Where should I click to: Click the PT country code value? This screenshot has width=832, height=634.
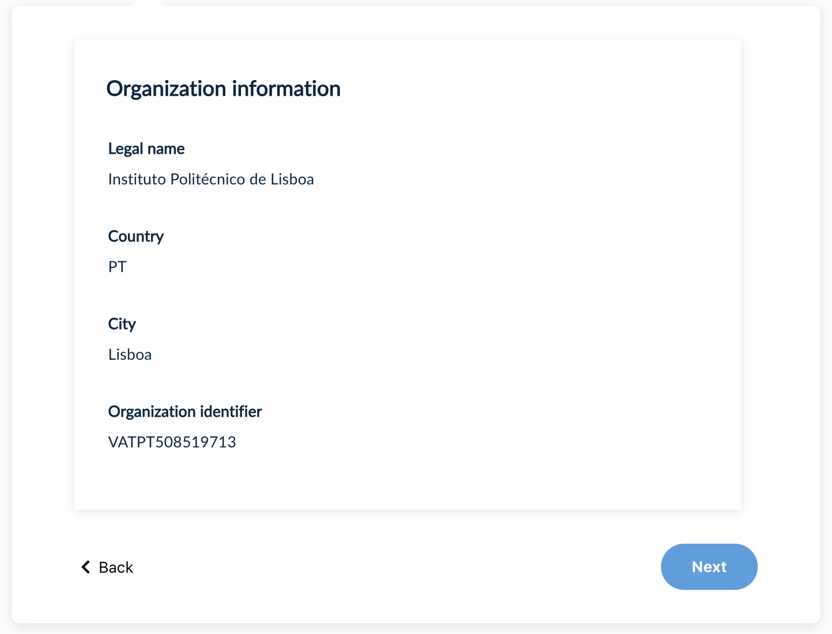click(117, 267)
